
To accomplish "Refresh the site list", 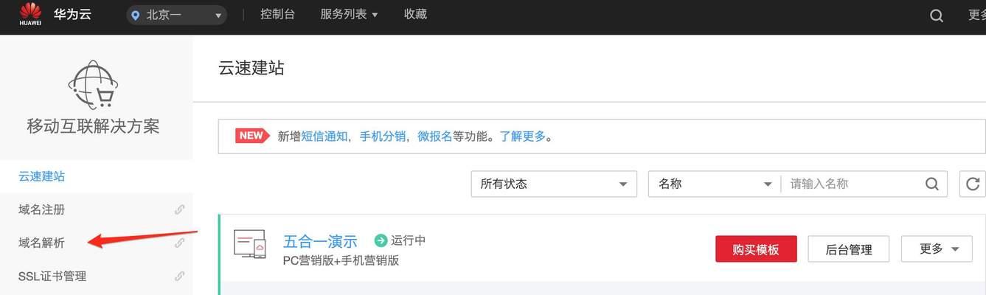I will pyautogui.click(x=973, y=184).
